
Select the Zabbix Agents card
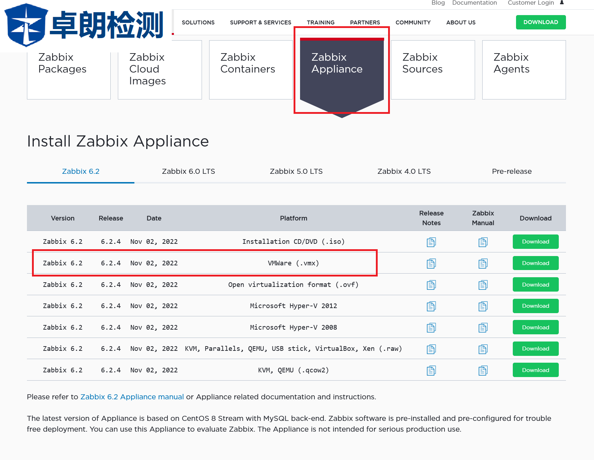point(524,70)
